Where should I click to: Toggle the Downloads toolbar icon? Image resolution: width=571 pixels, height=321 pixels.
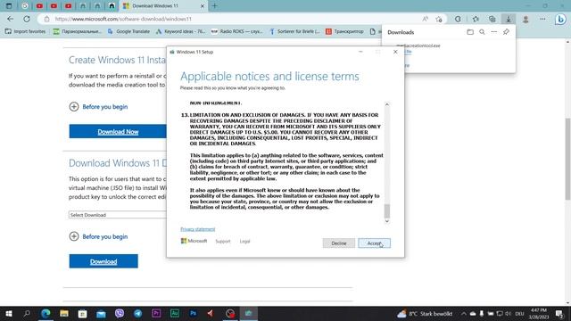tap(509, 19)
